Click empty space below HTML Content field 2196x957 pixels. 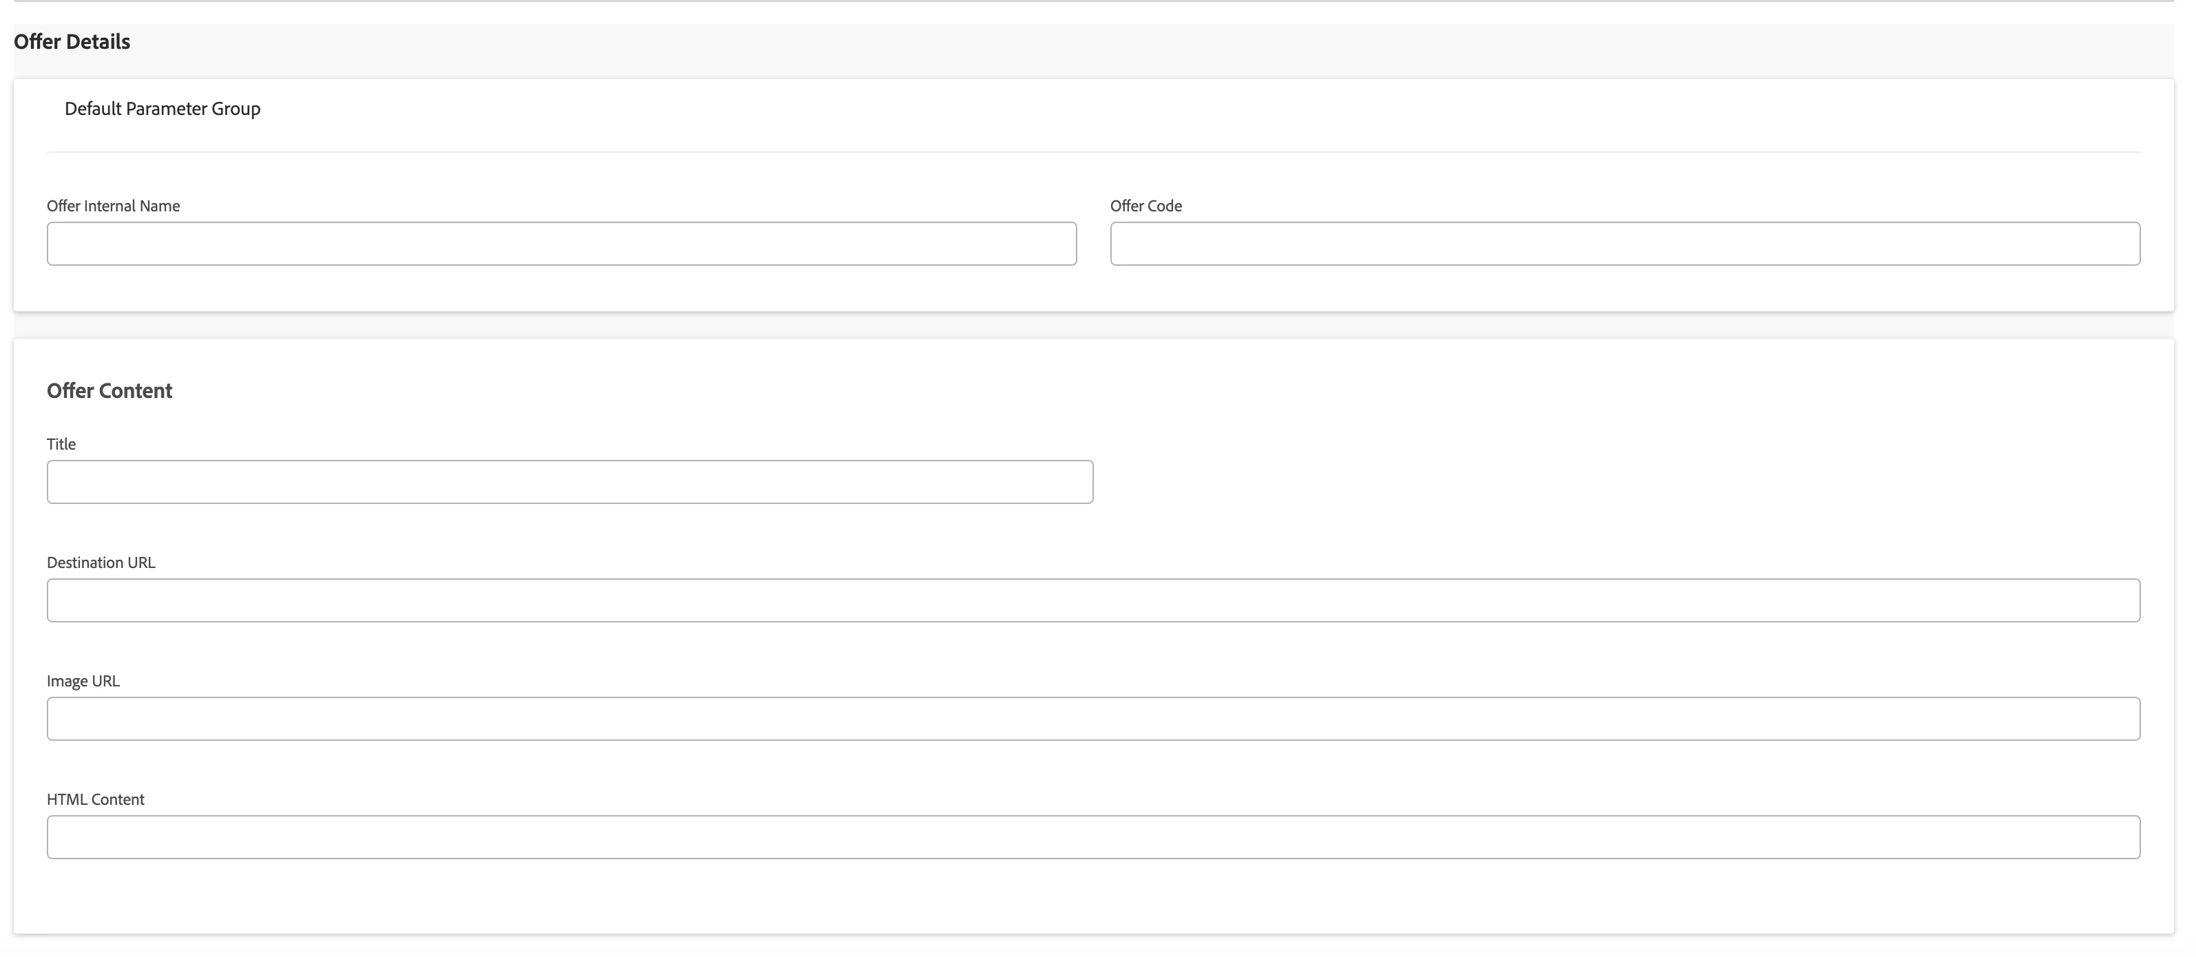point(1093,895)
